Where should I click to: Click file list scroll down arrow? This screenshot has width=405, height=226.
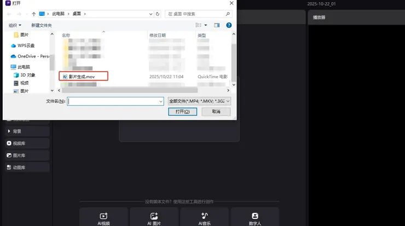(234, 85)
